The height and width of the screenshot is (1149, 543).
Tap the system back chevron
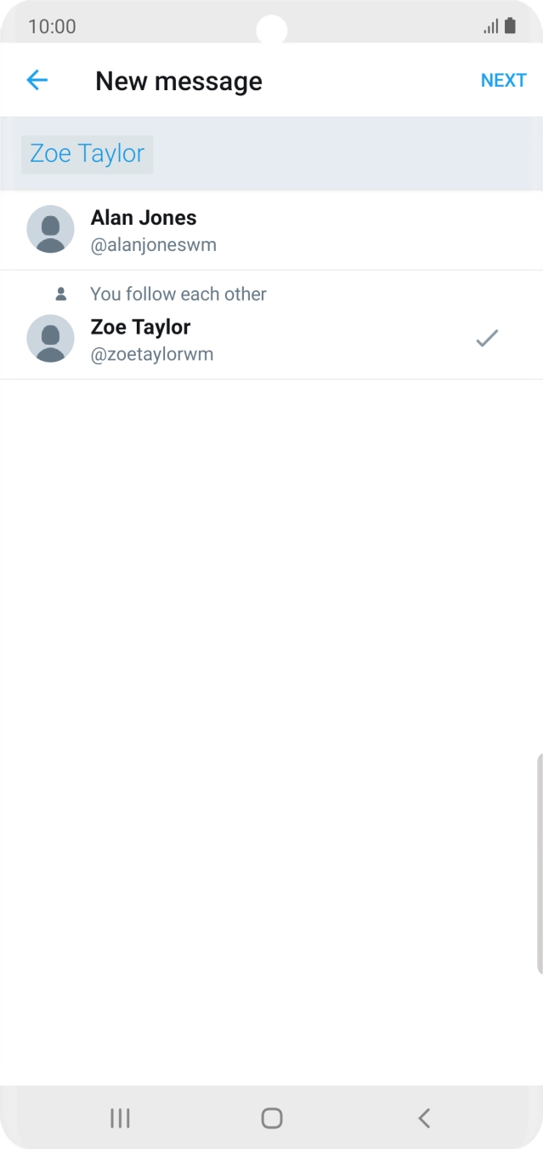pos(424,1118)
